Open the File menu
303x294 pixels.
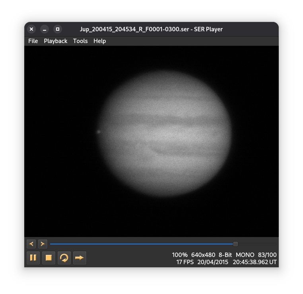tap(33, 41)
